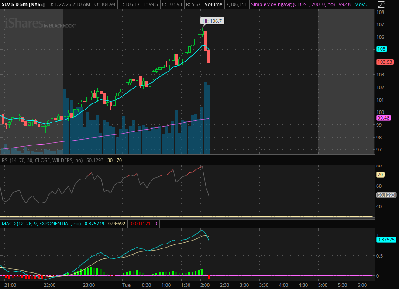Click the 23:00 time axis label

tap(89, 285)
